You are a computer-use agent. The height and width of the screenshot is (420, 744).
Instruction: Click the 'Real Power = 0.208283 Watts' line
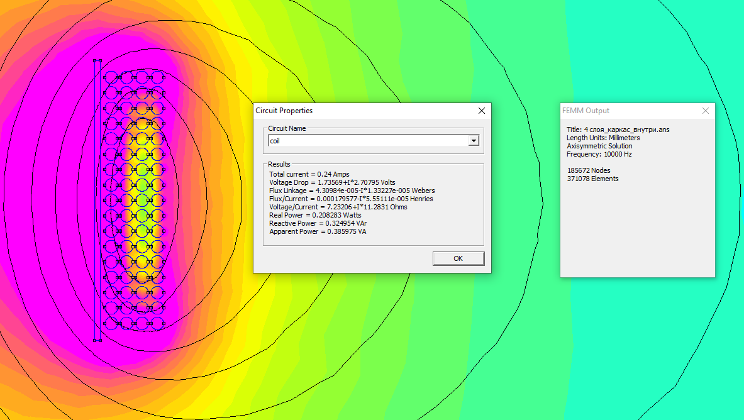pos(315,215)
